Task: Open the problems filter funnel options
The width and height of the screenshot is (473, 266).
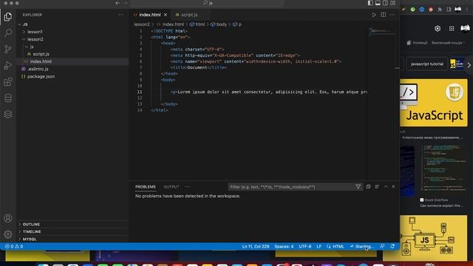Action: tap(358, 187)
